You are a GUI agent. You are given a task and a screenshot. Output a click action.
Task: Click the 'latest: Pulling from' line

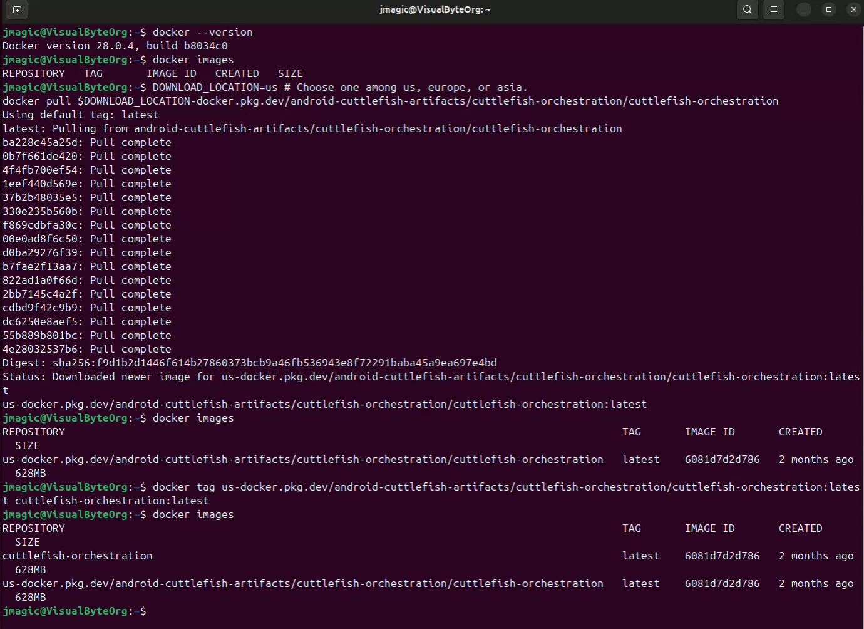pos(312,128)
